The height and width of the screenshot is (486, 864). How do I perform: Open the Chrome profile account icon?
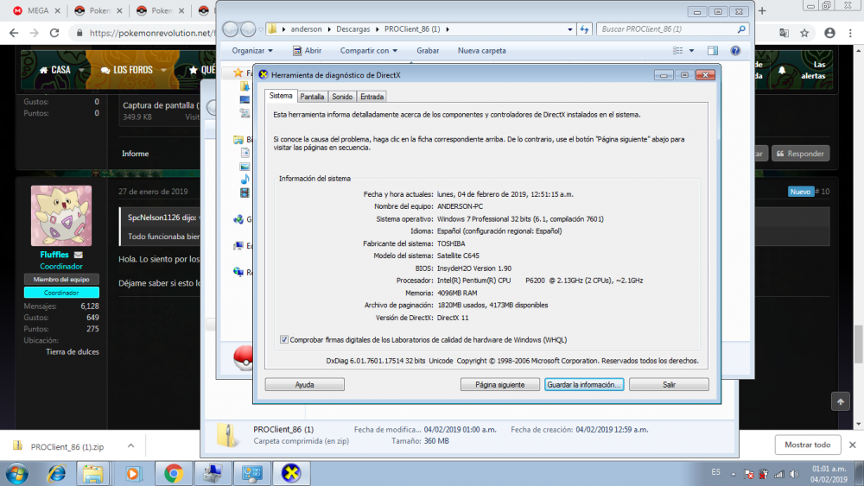tap(829, 33)
